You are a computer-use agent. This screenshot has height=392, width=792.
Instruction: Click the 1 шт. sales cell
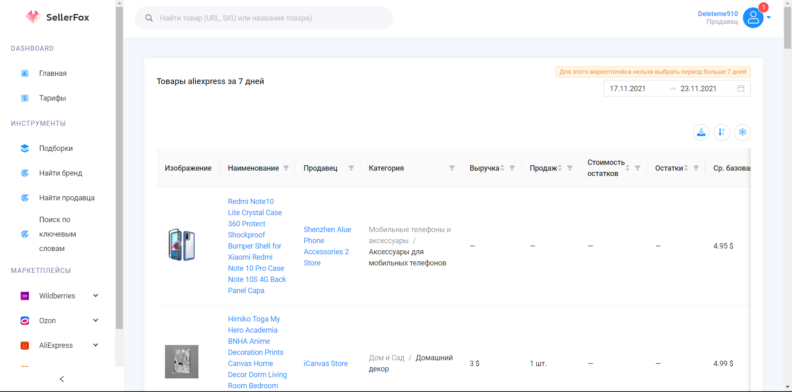click(x=538, y=364)
